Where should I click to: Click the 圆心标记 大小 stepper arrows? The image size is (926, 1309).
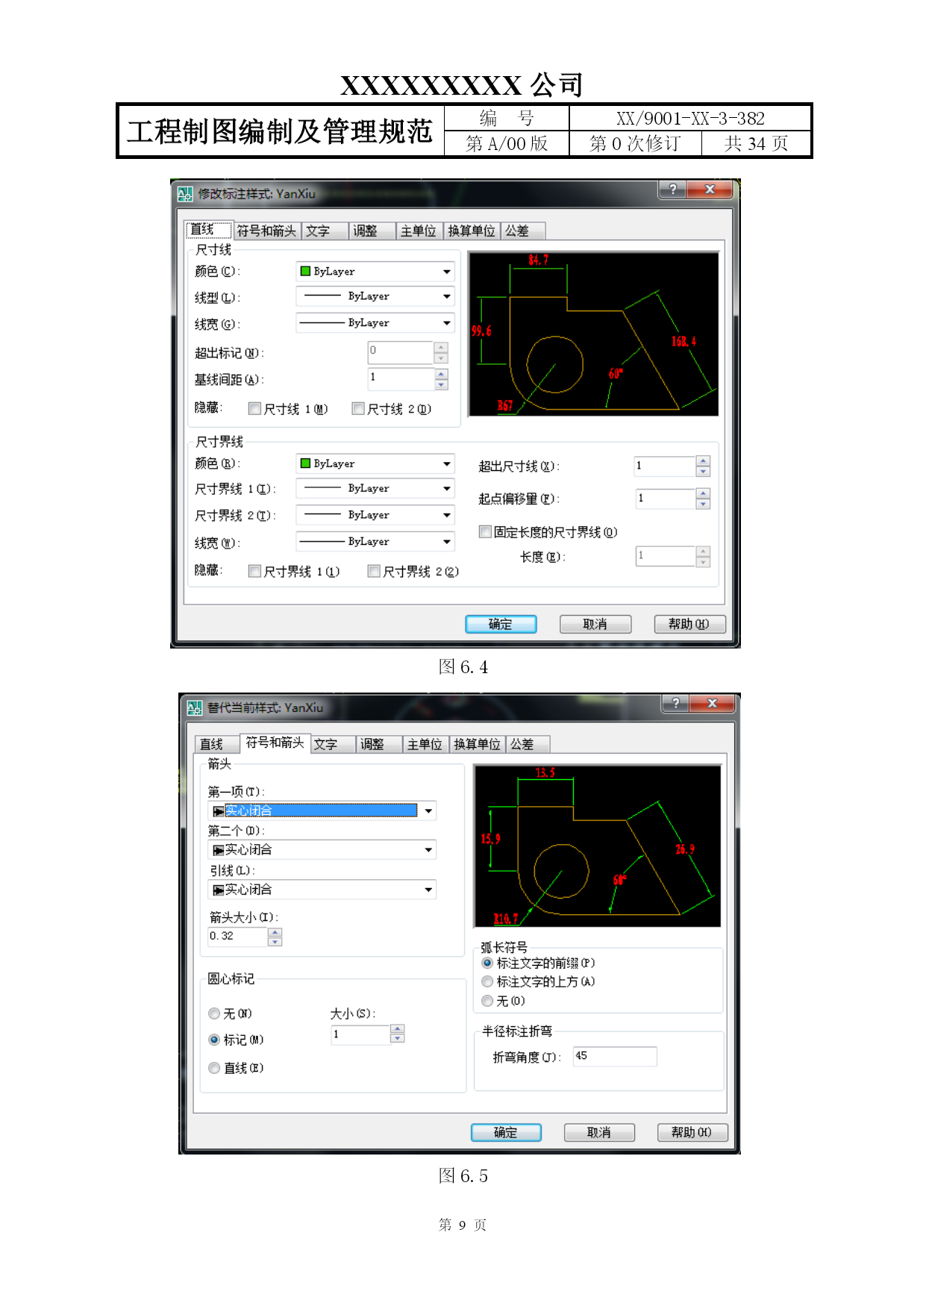pyautogui.click(x=398, y=1034)
